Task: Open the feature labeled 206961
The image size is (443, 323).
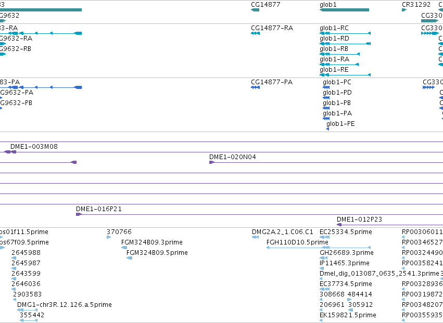Action: 332,305
